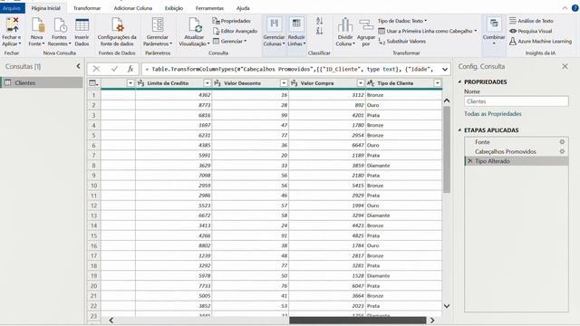Open the Fonte step settings gear
580x326 pixels.
click(x=562, y=142)
